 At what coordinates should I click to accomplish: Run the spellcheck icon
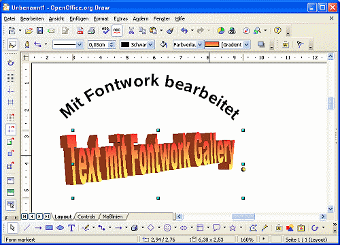[105, 31]
